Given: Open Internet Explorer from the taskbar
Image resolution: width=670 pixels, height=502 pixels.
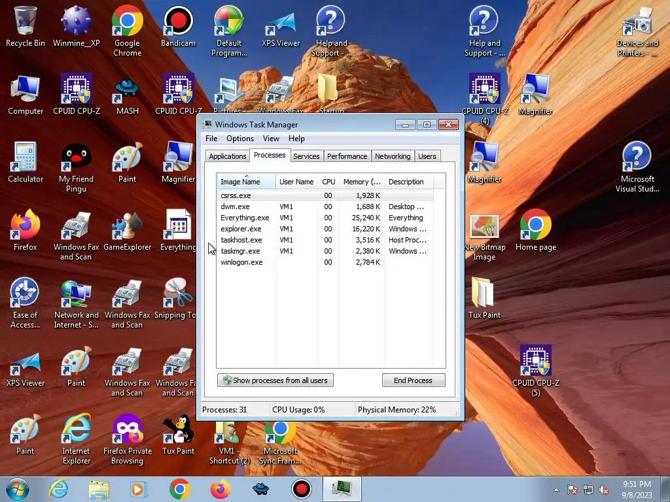Looking at the screenshot, I should 58,489.
